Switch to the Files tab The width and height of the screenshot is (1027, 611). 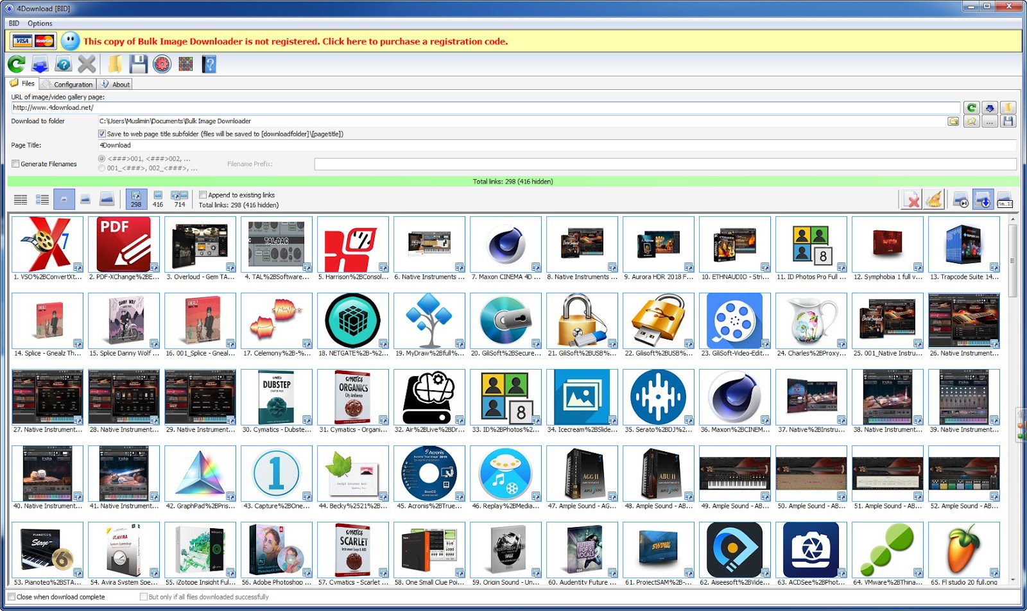[x=22, y=83]
